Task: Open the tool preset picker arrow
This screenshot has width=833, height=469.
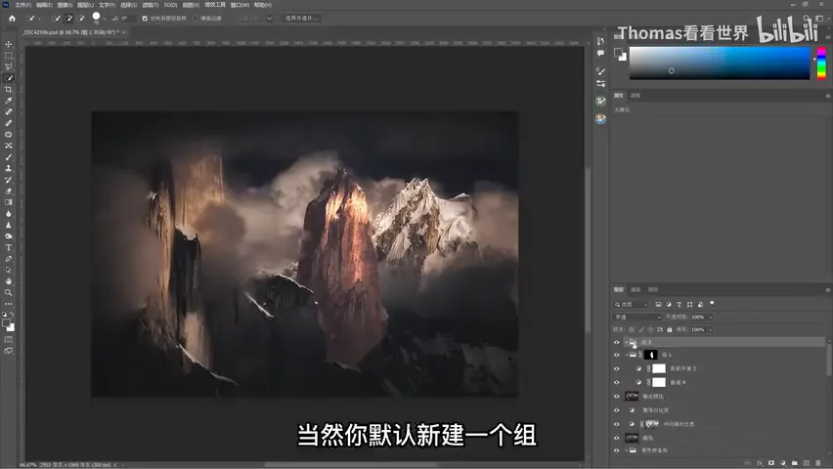Action: click(x=40, y=19)
